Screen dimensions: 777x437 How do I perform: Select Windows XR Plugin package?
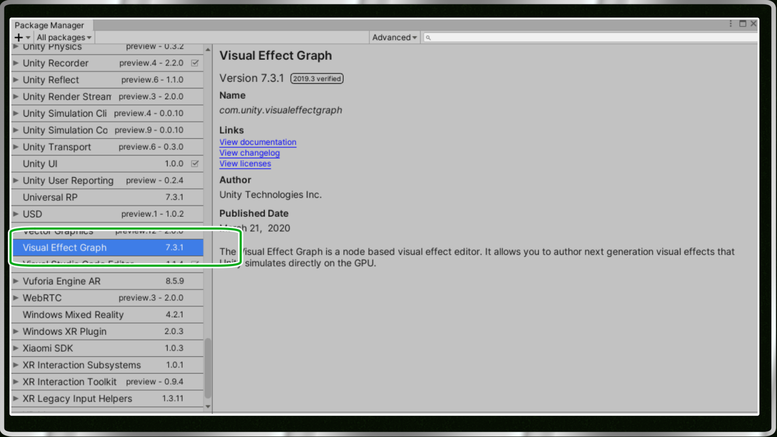tap(107, 331)
